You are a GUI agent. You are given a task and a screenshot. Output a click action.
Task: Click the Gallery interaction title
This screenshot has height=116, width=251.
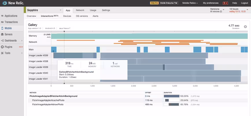[x=33, y=25]
